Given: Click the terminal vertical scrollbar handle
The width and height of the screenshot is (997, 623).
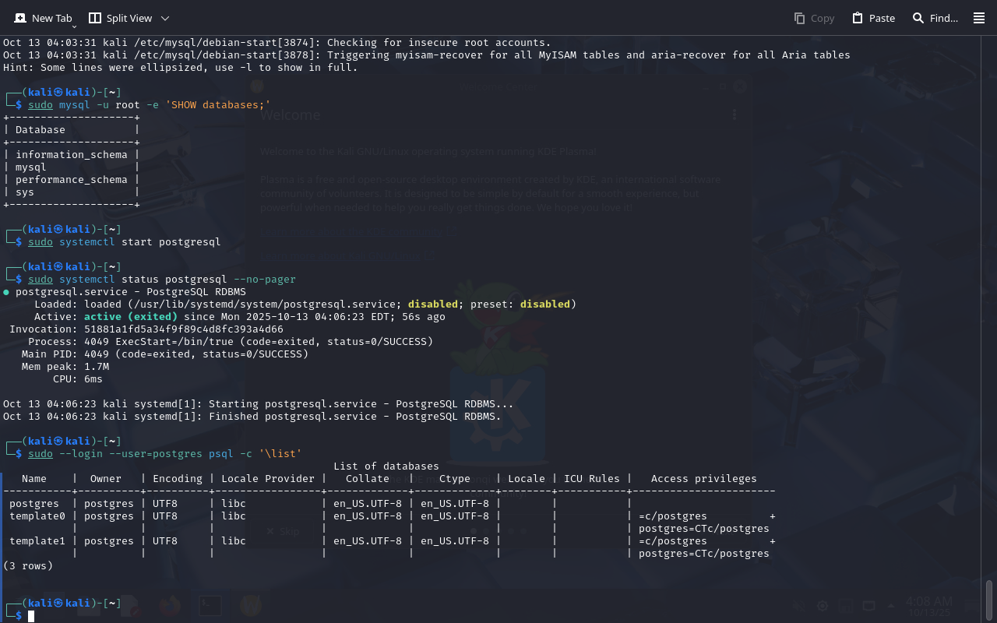Looking at the screenshot, I should click(989, 600).
